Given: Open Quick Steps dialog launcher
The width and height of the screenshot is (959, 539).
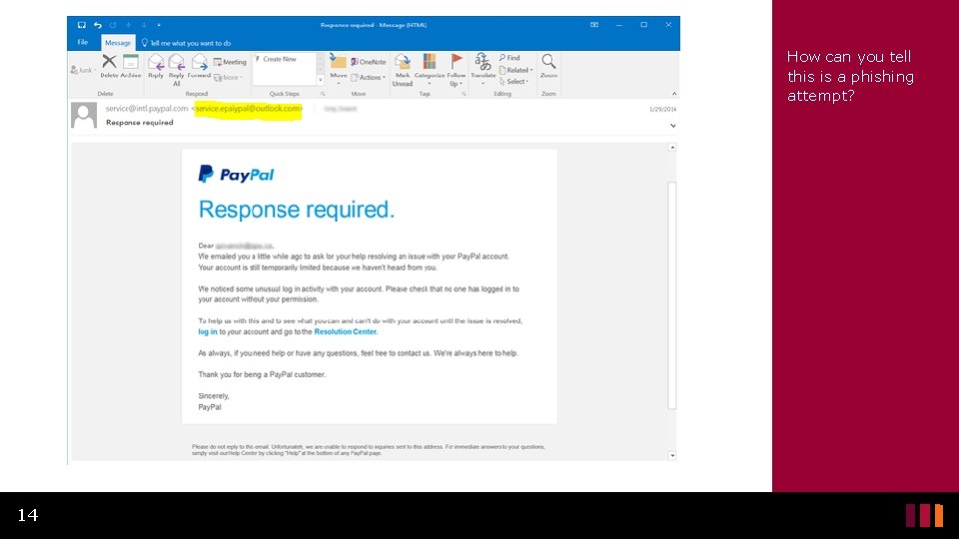Looking at the screenshot, I should coord(323,94).
